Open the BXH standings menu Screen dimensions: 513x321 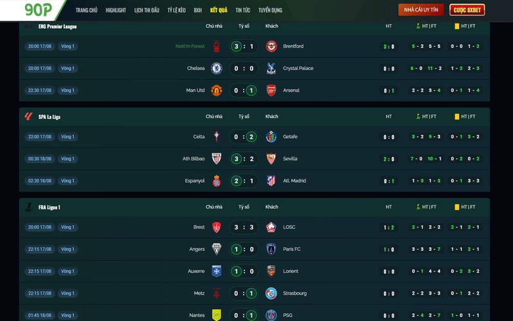[198, 10]
